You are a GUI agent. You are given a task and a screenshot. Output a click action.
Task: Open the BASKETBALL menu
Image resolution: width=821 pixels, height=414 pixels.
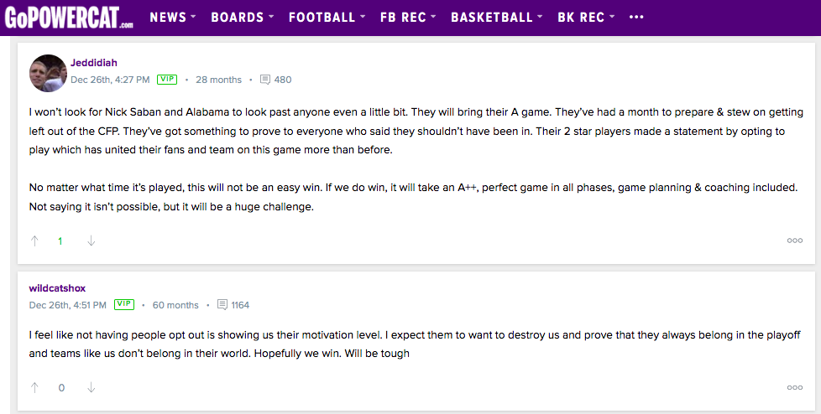click(496, 17)
